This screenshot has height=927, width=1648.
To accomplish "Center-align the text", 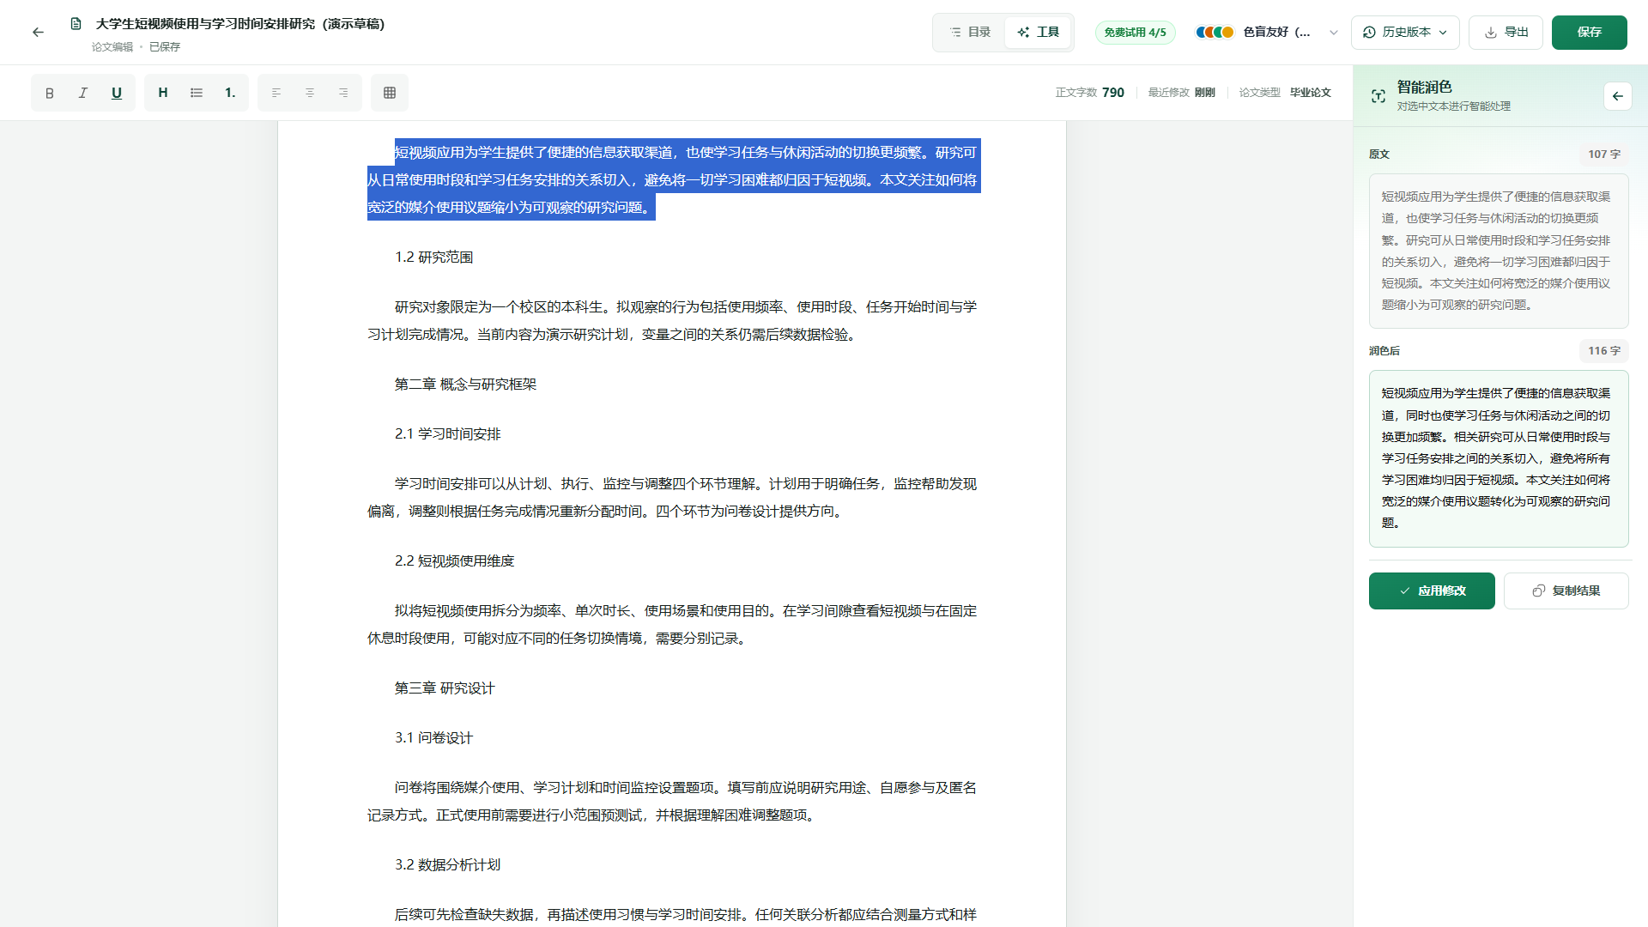I will coord(310,93).
